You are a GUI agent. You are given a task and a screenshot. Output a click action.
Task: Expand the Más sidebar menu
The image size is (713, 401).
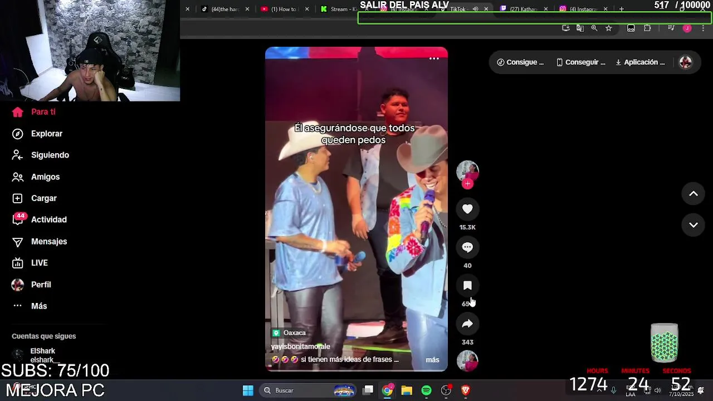coord(30,306)
